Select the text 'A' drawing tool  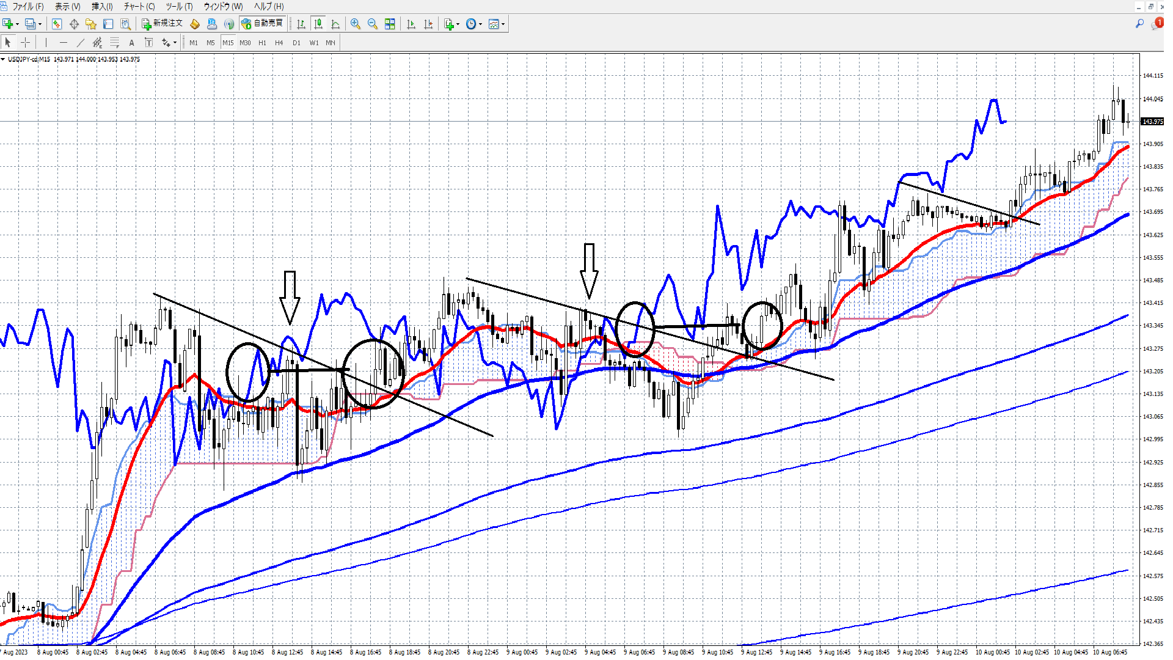point(131,42)
